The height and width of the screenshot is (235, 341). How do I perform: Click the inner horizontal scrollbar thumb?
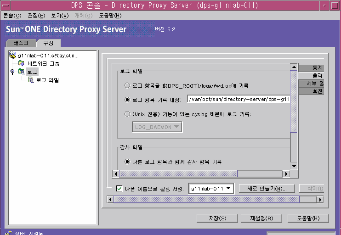pyautogui.click(x=178, y=174)
